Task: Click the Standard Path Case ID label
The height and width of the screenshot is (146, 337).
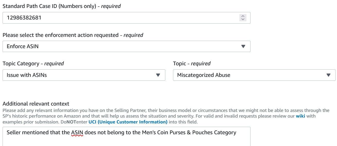Action: click(62, 6)
